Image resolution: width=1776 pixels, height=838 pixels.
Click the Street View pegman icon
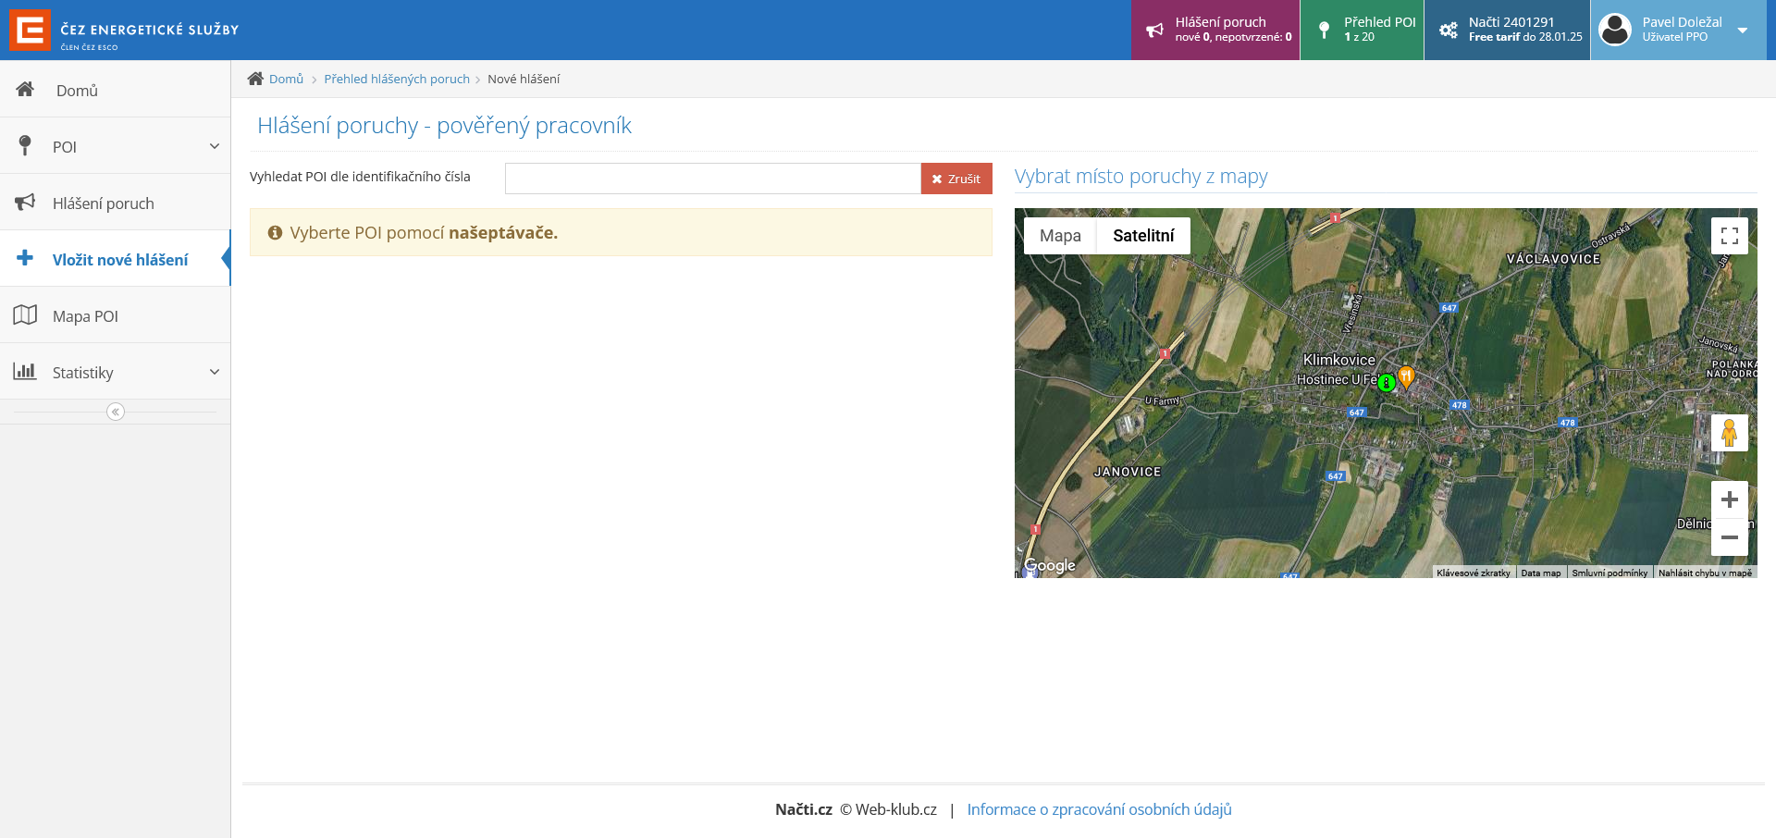tap(1729, 433)
